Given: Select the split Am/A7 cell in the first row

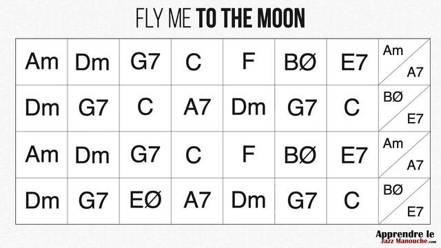Looking at the screenshot, I should pyautogui.click(x=404, y=62).
